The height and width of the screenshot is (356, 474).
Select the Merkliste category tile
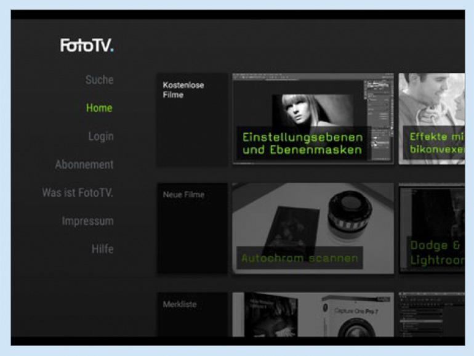click(x=192, y=315)
